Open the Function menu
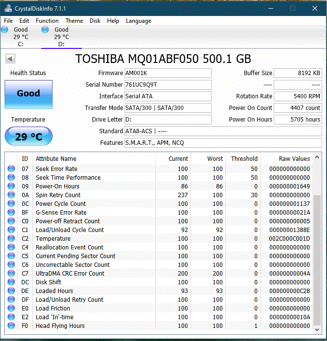327x341 pixels. tap(47, 21)
